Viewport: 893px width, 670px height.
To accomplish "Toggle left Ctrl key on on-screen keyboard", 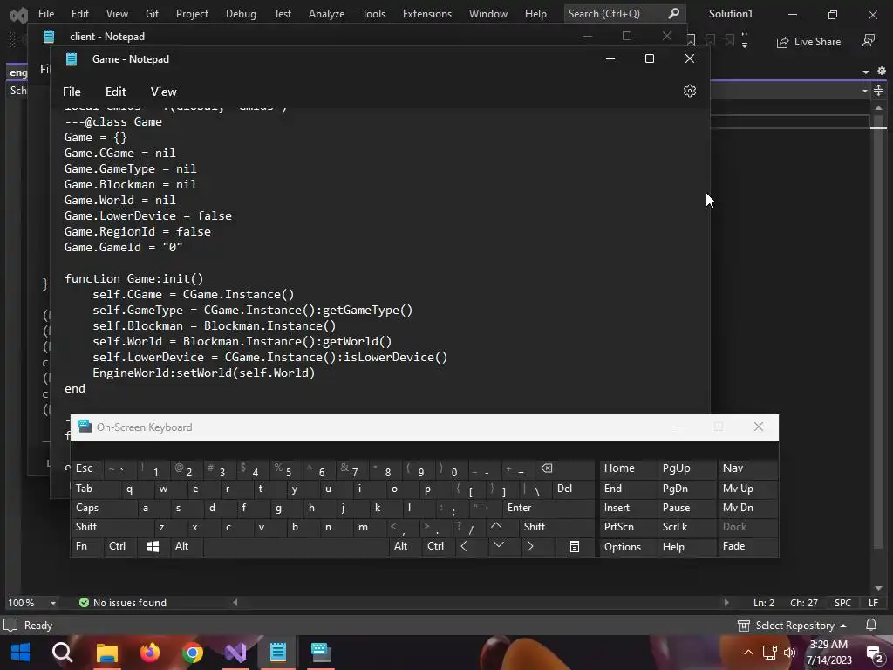I will (x=119, y=546).
